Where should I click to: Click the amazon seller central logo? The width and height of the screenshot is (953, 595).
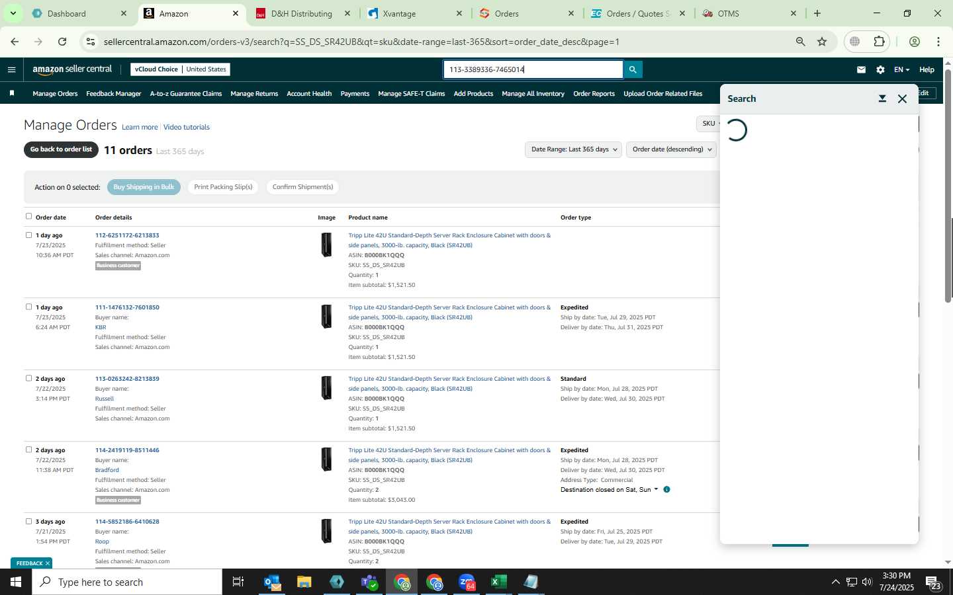(x=72, y=69)
